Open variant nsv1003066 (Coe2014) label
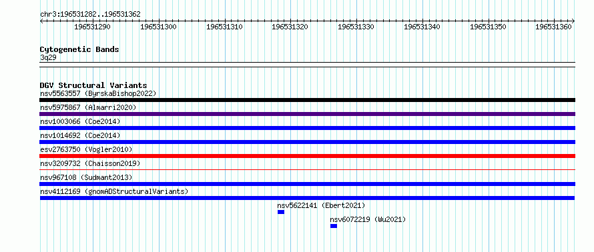Screen dimensions: 594x252 tap(80, 121)
